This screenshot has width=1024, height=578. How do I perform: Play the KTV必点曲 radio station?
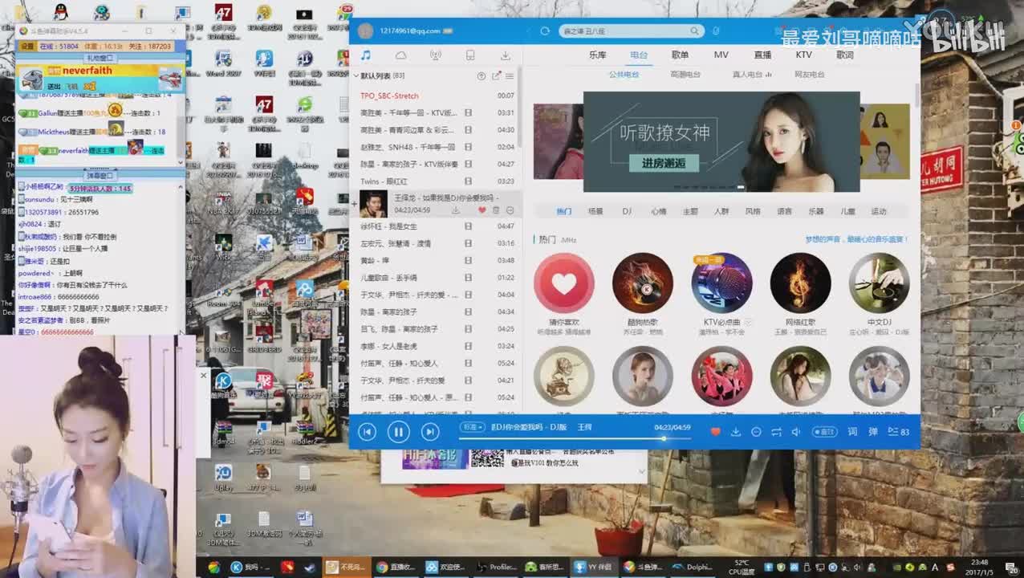click(x=721, y=283)
